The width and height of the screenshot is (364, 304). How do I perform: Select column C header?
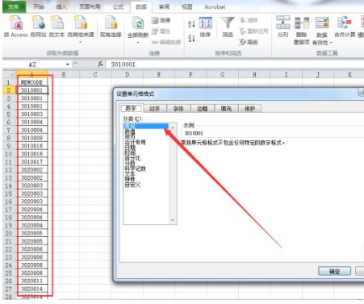point(95,74)
